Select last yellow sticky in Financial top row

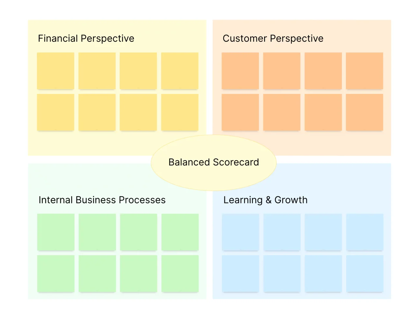pyautogui.click(x=180, y=71)
